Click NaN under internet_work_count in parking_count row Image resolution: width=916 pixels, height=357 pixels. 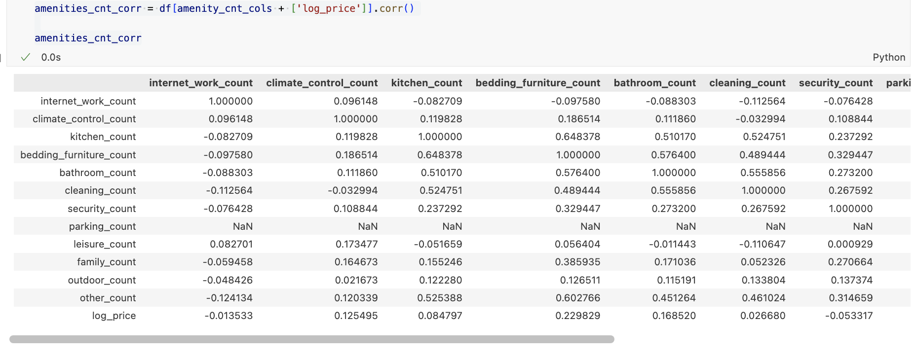pyautogui.click(x=242, y=226)
